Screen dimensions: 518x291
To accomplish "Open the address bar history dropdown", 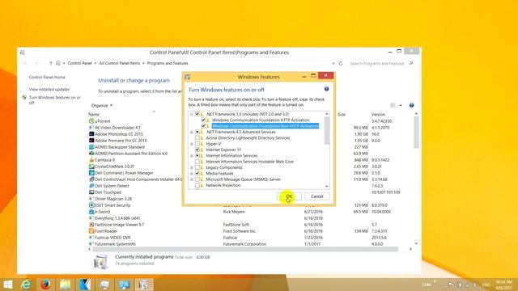I will (x=333, y=63).
